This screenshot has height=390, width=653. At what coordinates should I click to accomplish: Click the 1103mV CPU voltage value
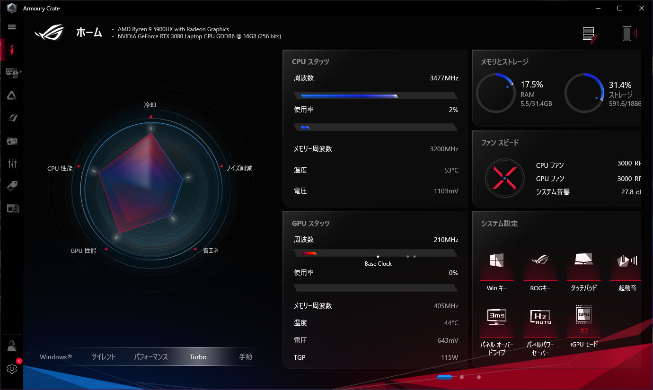click(446, 191)
